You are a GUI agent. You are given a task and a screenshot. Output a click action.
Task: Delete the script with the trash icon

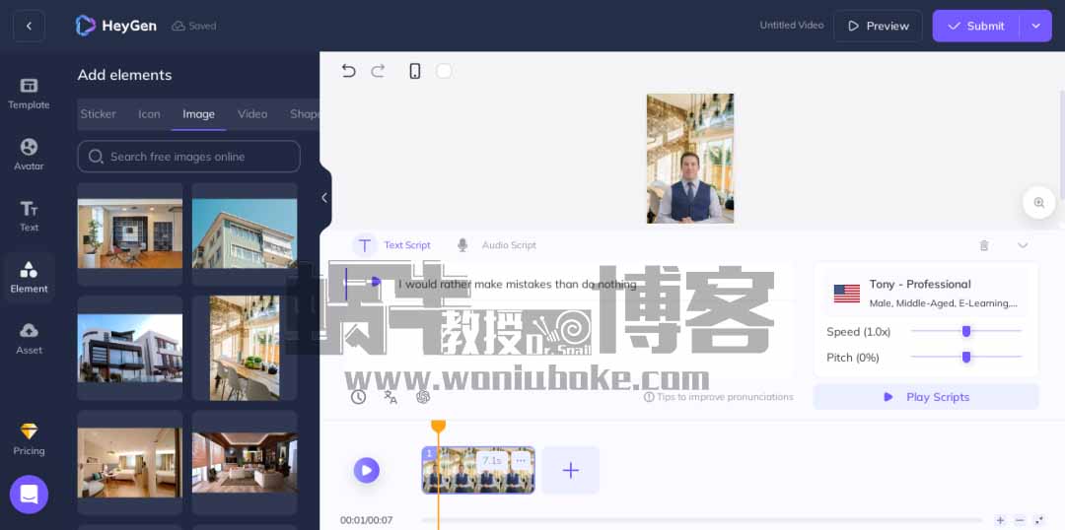(983, 245)
